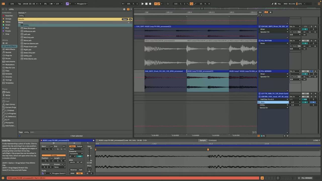322x181 pixels.
Task: Toggle the clip Loop switch
Action: (54, 155)
